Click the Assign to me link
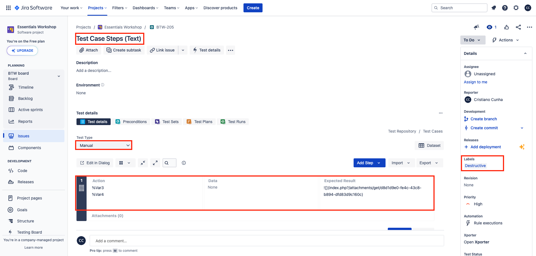This screenshot has width=536, height=256. pyautogui.click(x=475, y=82)
